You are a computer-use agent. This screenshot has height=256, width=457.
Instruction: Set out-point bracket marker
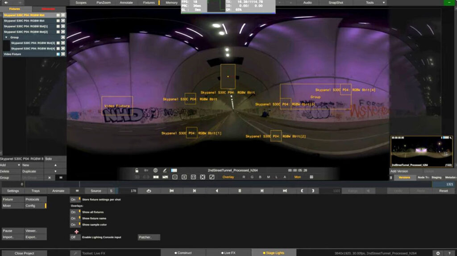click(313, 191)
